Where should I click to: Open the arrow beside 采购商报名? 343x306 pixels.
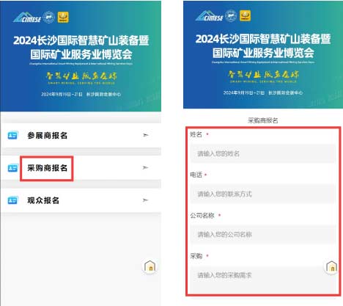[x=146, y=167]
